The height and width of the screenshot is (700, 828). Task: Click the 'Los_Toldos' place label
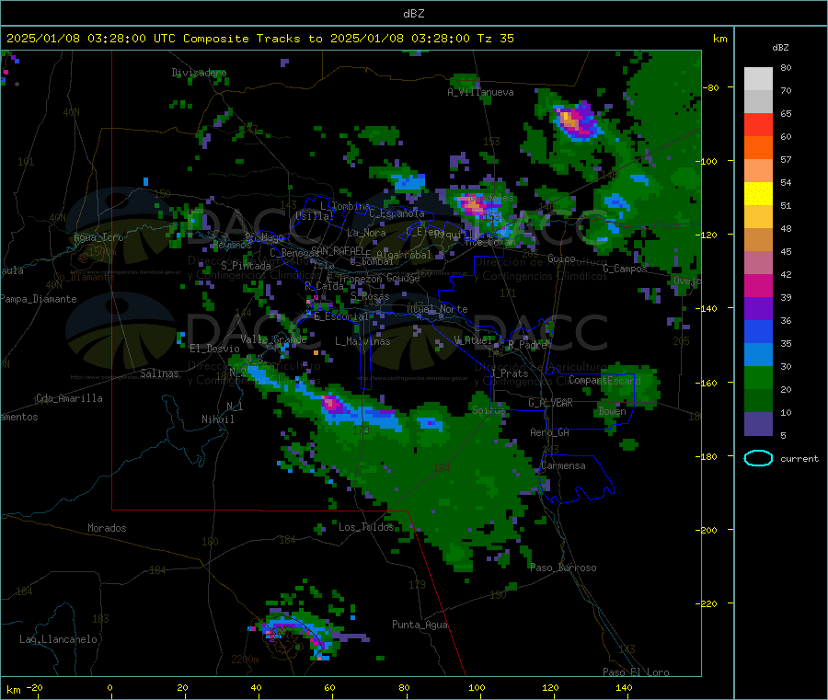[x=366, y=527]
